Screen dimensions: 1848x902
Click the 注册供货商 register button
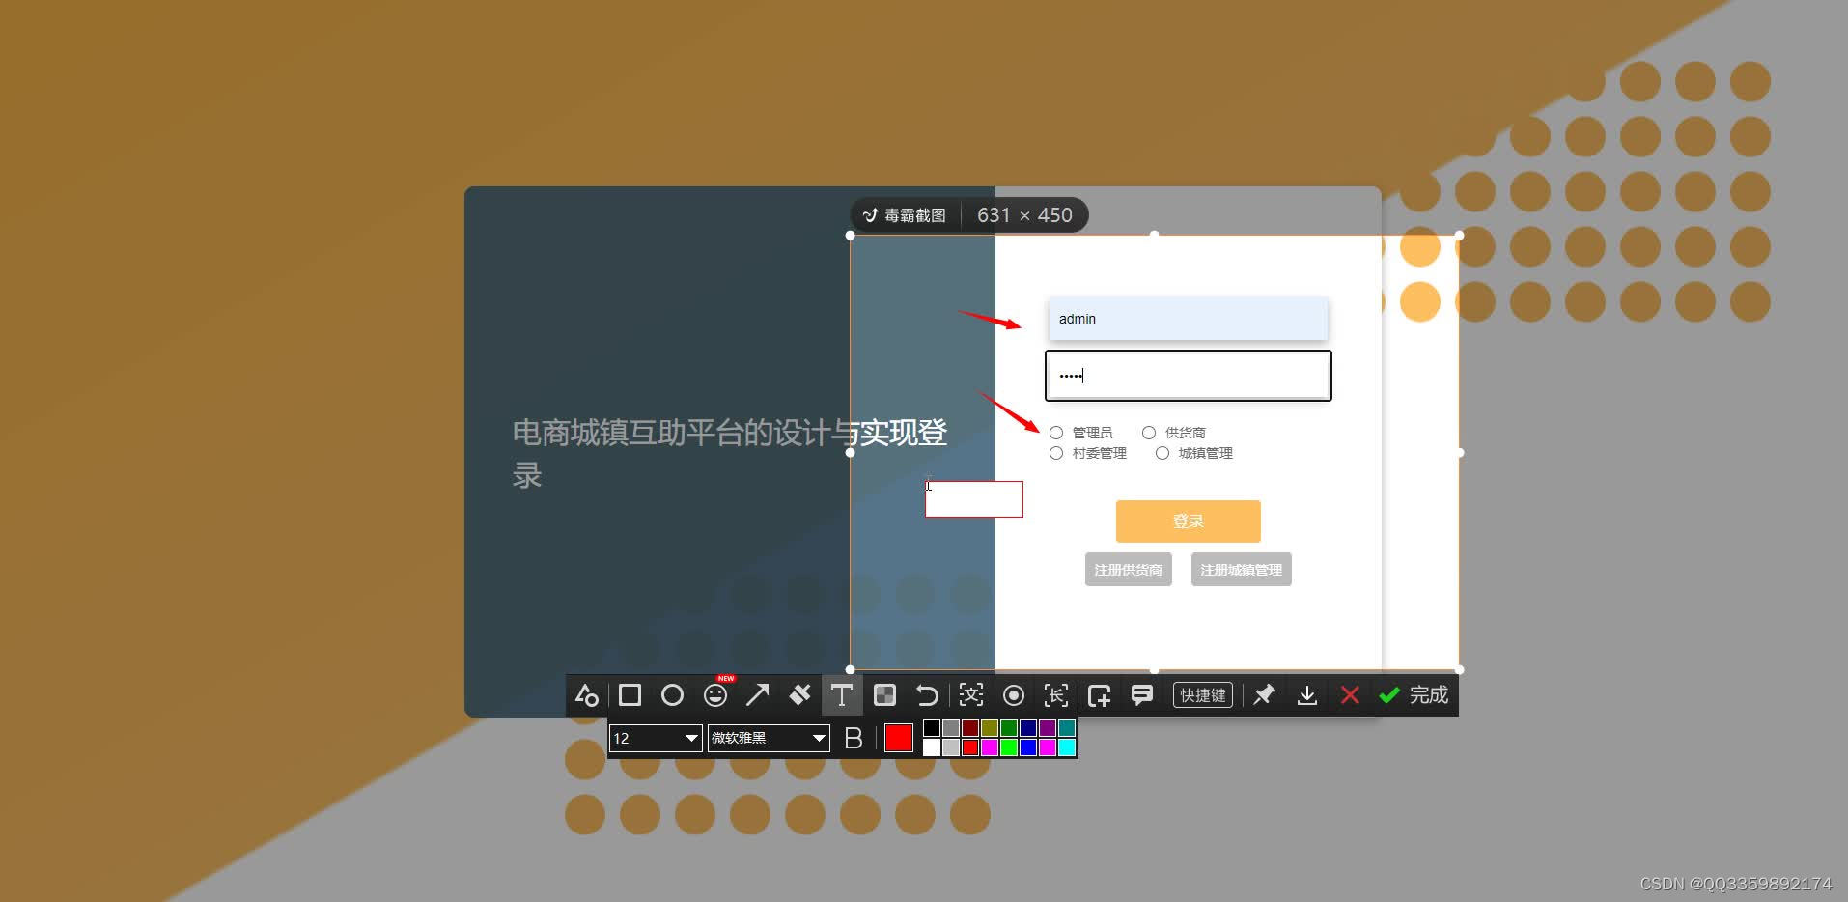[1129, 570]
